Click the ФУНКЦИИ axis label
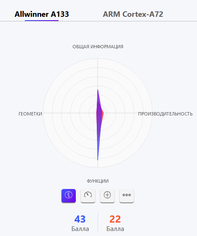This screenshot has height=236, width=197. coord(98,181)
